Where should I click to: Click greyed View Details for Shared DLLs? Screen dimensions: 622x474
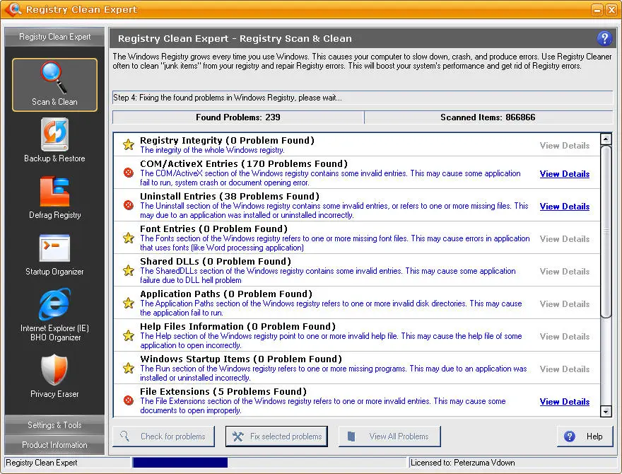(x=565, y=272)
